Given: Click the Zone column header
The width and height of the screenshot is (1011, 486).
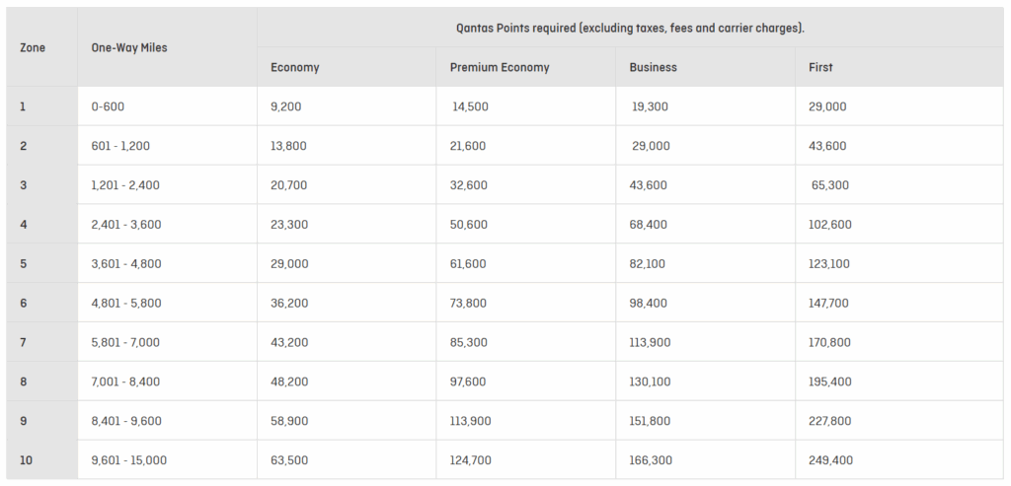Looking at the screenshot, I should coord(33,47).
